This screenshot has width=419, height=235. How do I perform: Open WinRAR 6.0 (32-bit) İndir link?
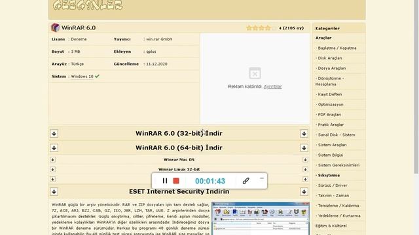point(179,133)
